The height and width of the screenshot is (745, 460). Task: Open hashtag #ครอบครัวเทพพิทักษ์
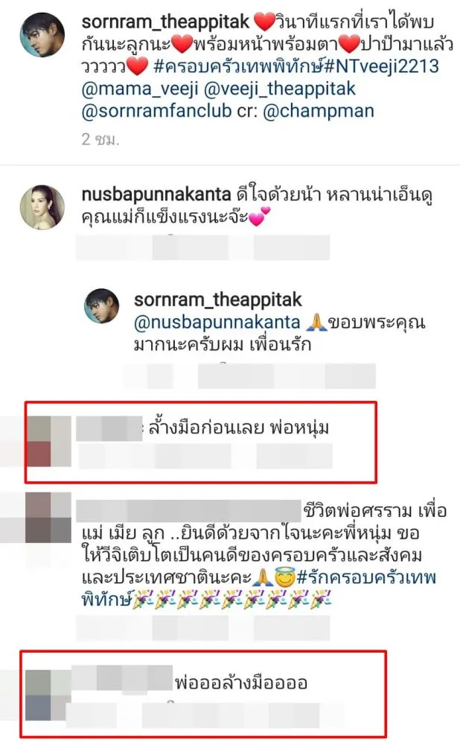[239, 66]
